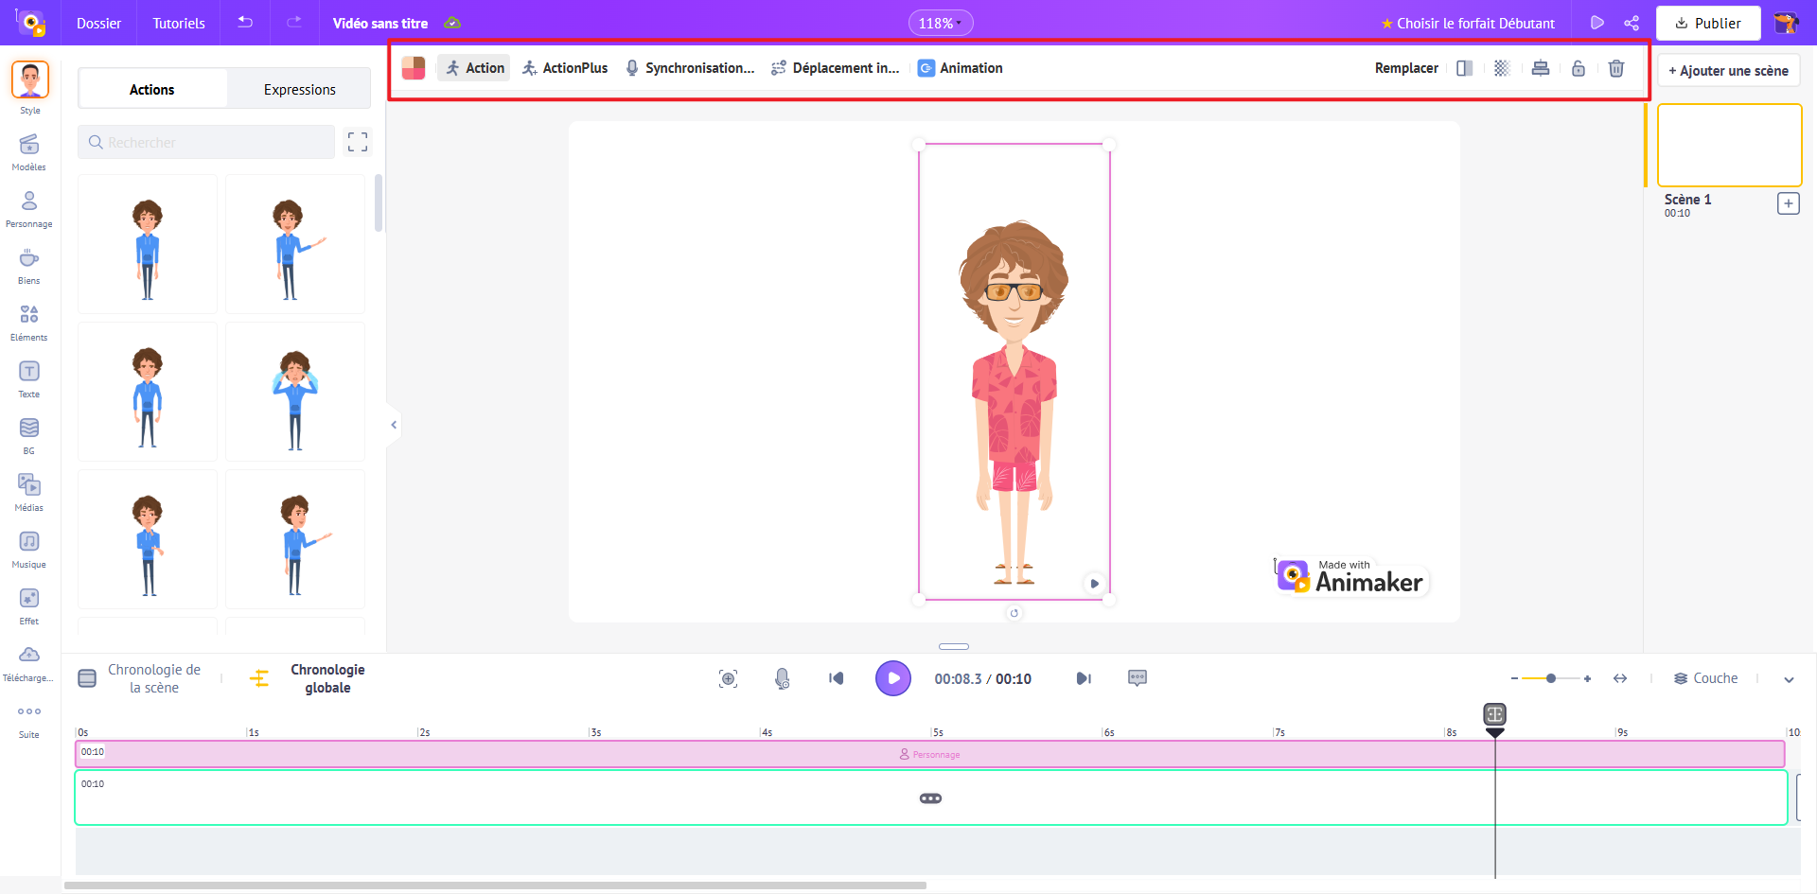Switch to the Expressions tab
Viewport: 1817px width, 894px height.
click(299, 88)
